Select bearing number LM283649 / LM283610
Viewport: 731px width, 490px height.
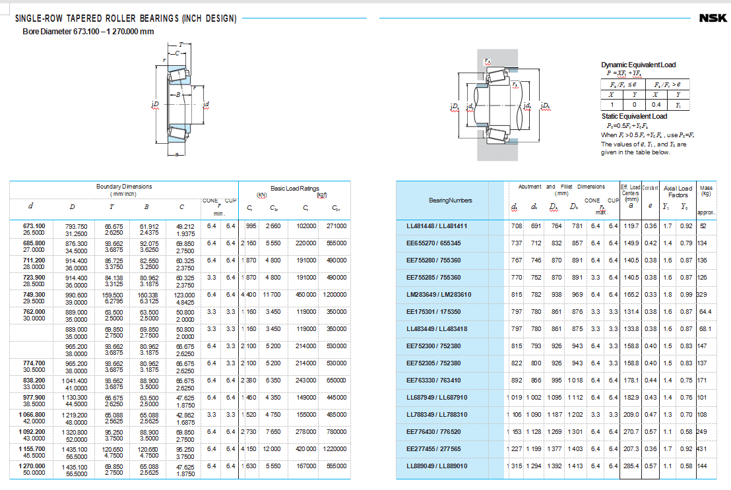point(437,295)
